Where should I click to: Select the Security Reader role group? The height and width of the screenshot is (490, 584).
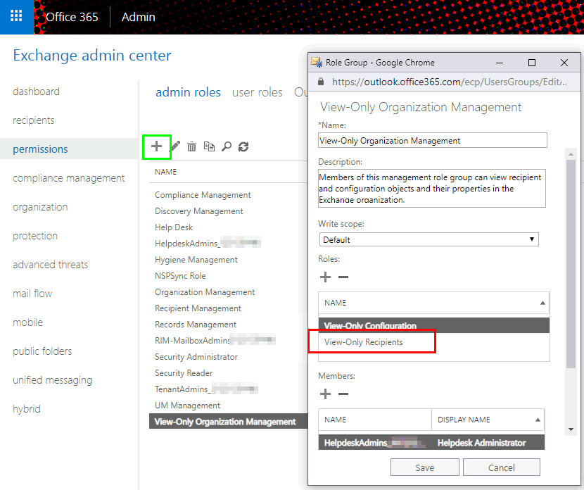click(x=184, y=373)
